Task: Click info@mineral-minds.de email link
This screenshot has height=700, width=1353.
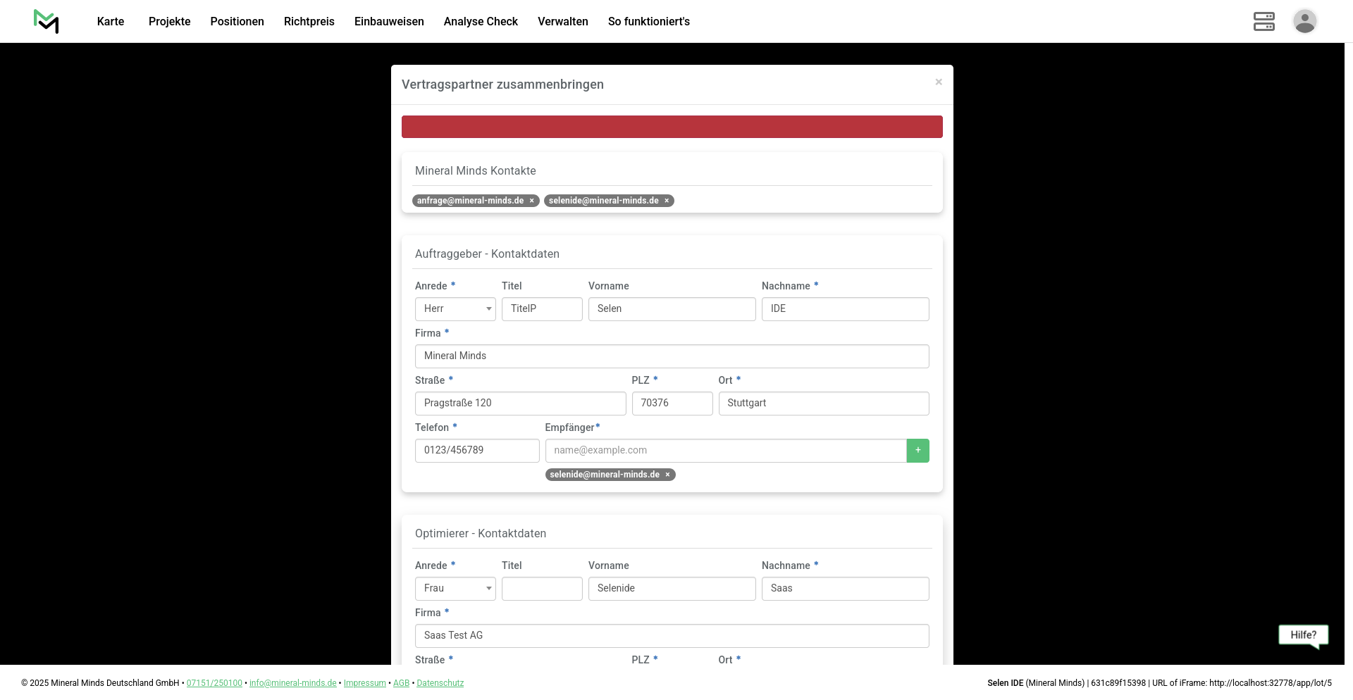Action: click(x=292, y=683)
